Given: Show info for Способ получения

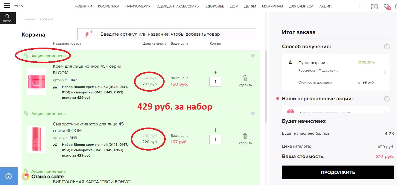Looking at the screenshot, I should pos(387,47).
